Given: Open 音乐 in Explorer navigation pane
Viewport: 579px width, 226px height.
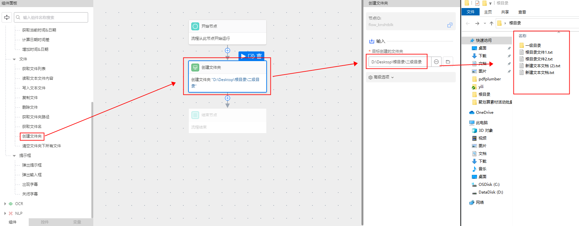Looking at the screenshot, I should pos(482,169).
